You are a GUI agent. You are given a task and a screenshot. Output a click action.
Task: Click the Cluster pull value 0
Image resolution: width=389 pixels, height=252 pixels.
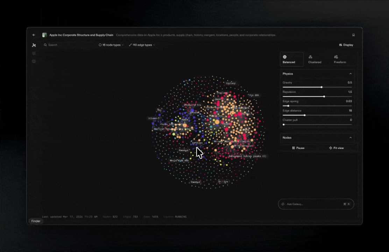[x=351, y=120]
